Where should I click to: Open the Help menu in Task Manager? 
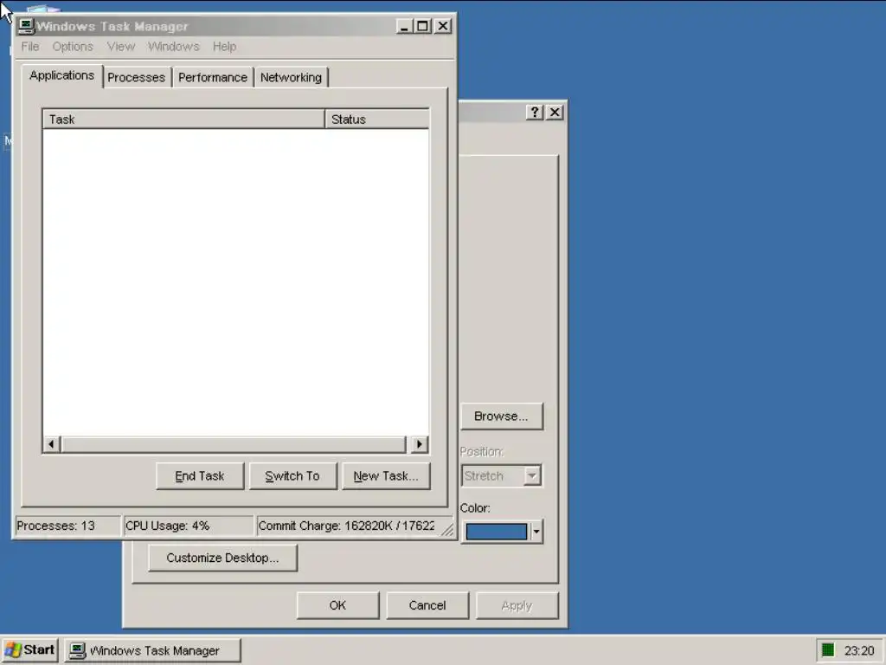coord(224,47)
